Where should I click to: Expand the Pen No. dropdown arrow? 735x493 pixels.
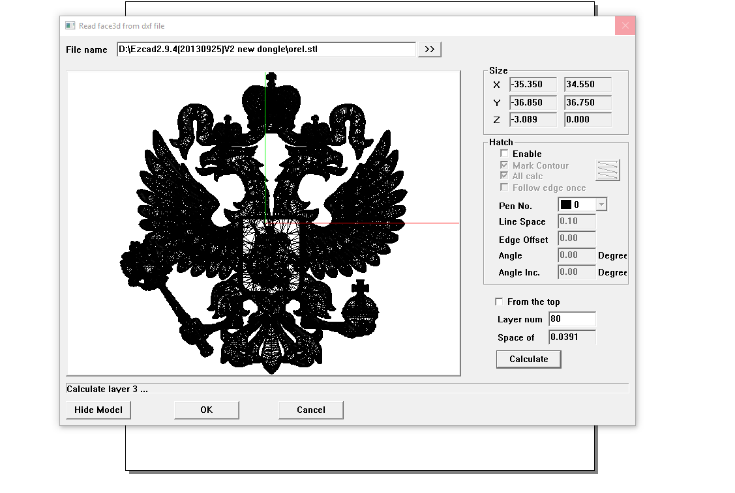click(x=601, y=204)
